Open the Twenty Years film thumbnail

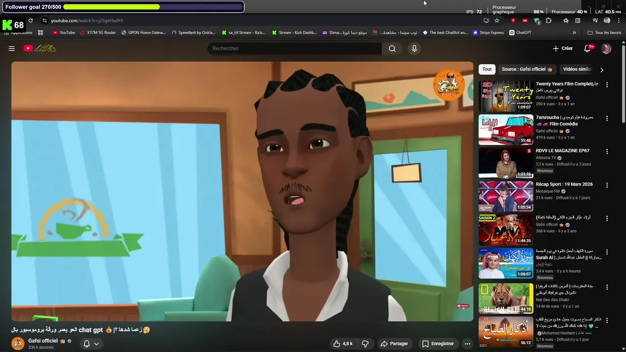tap(506, 96)
